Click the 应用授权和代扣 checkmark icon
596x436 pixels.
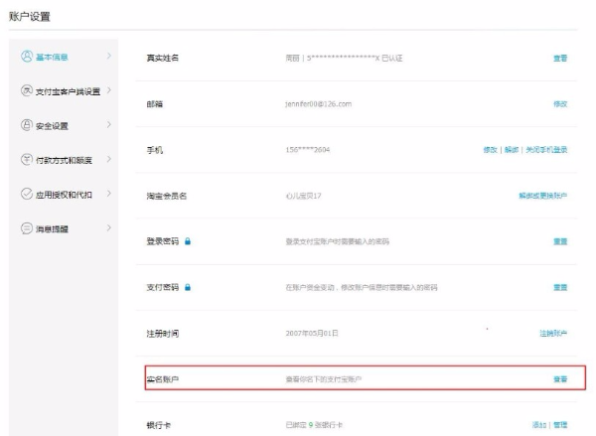pyautogui.click(x=26, y=193)
